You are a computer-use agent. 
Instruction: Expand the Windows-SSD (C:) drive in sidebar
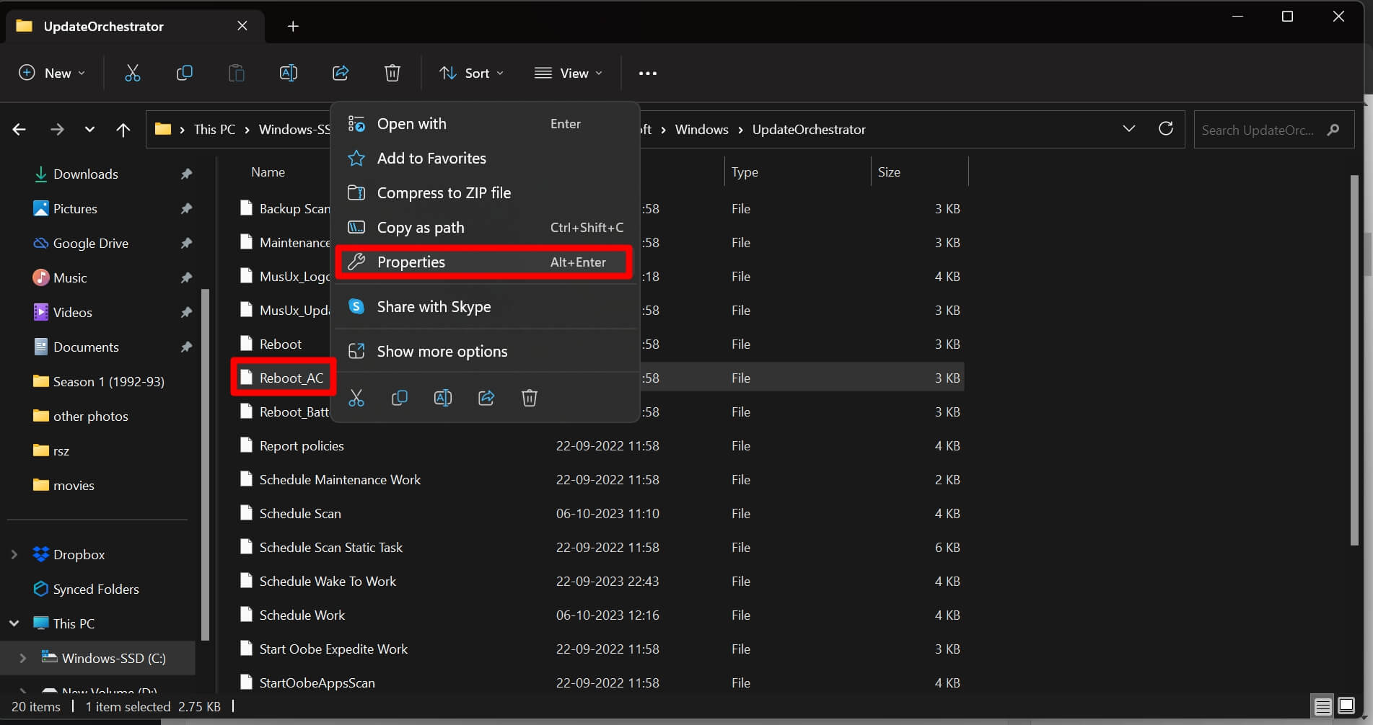point(22,658)
